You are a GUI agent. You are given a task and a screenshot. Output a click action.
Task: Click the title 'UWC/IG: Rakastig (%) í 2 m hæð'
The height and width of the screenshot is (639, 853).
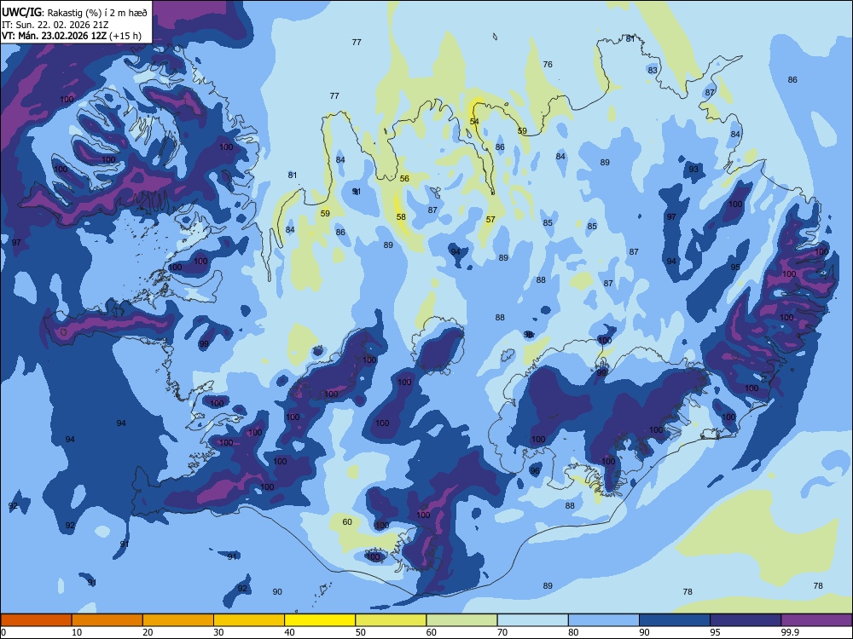[x=74, y=13]
